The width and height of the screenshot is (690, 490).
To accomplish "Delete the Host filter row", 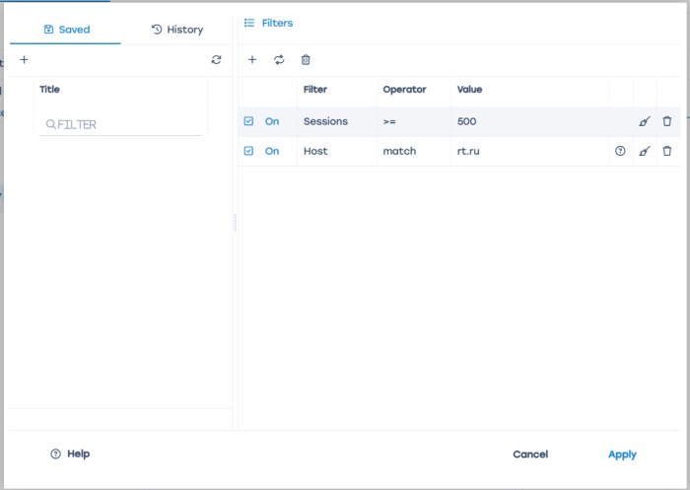I will pos(667,152).
